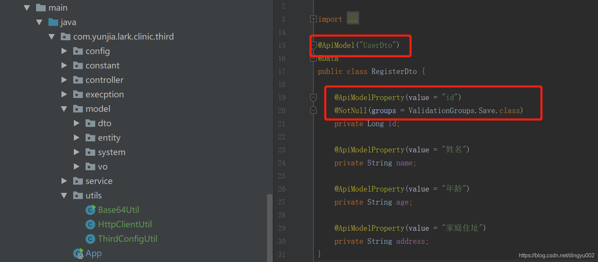Click the HttpClientUtil class icon
This screenshot has width=598, height=262.
[90, 224]
